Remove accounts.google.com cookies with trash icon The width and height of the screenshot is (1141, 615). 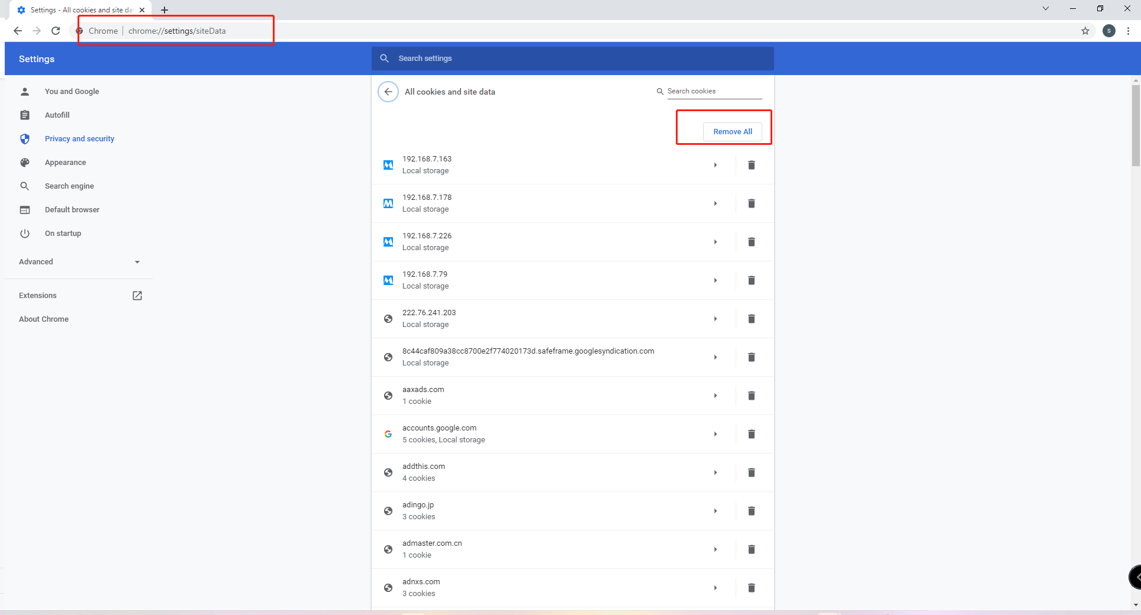coord(751,434)
